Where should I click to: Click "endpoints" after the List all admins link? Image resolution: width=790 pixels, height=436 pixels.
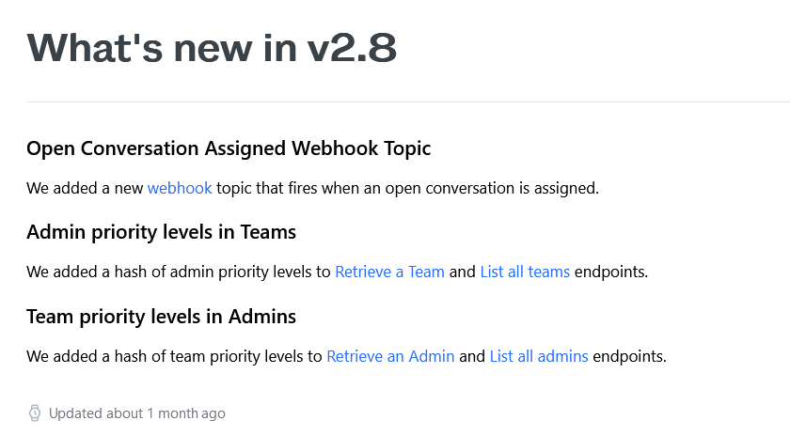click(629, 357)
